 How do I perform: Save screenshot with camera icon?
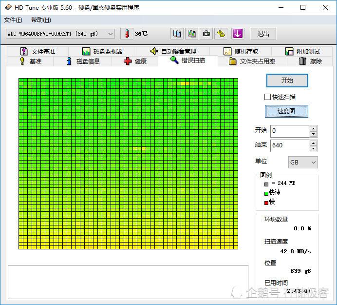[x=206, y=34]
